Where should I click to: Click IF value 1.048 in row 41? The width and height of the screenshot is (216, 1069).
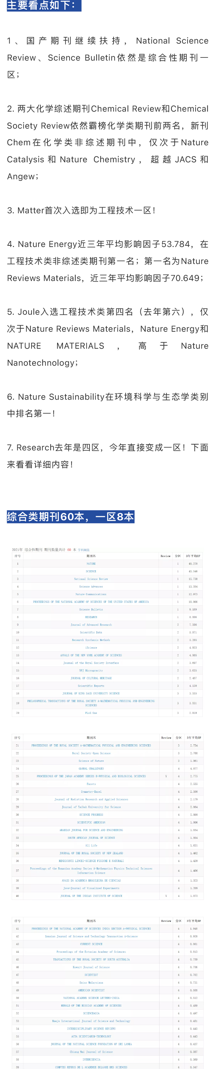(193, 929)
